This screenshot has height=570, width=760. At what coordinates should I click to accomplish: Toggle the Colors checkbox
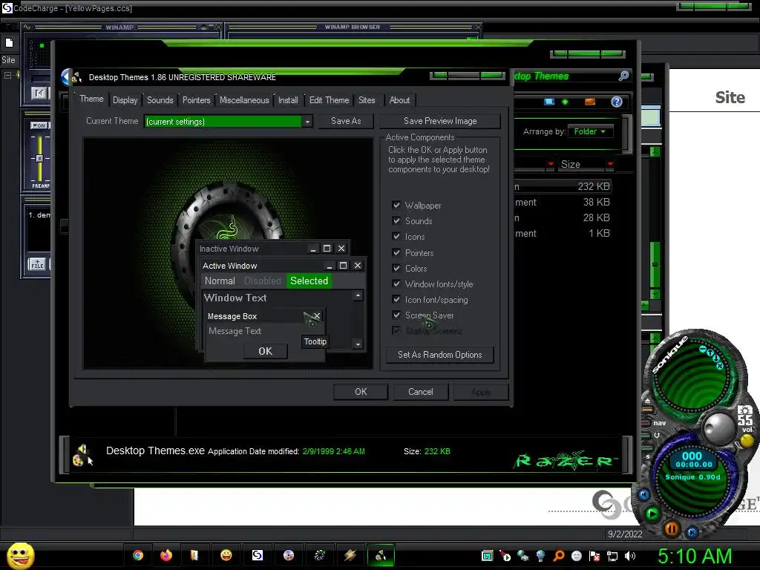point(396,268)
